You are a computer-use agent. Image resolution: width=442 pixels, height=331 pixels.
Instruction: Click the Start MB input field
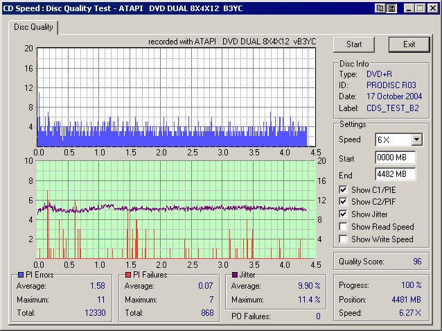click(x=395, y=157)
